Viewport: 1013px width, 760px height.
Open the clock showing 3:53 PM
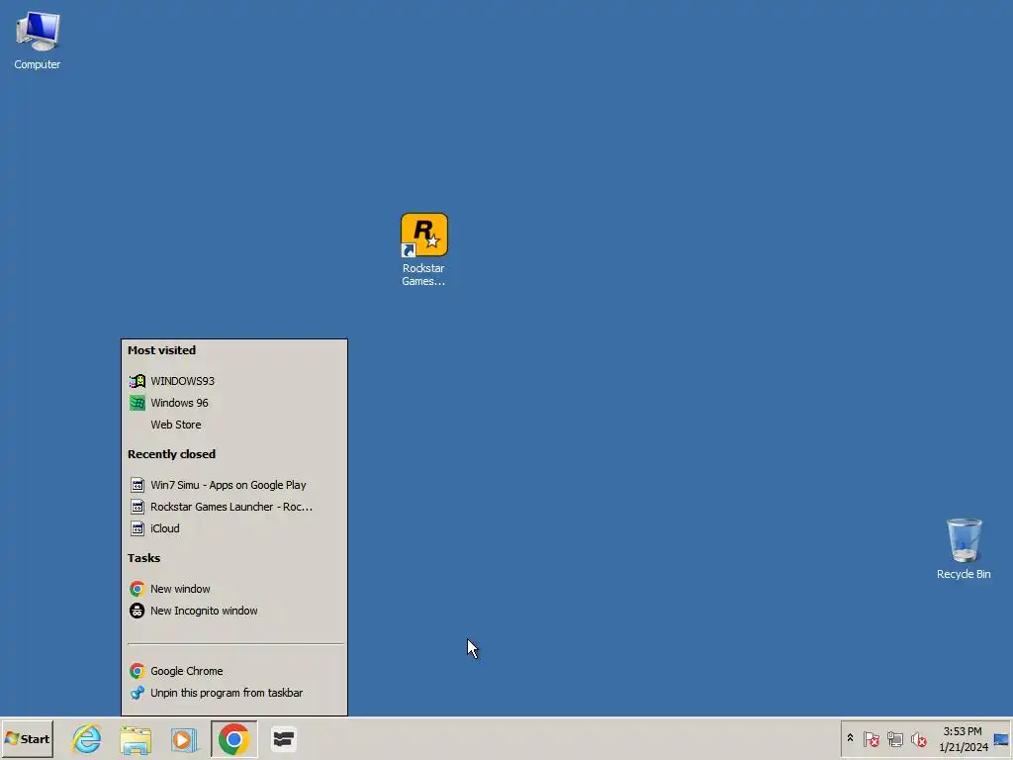(963, 738)
